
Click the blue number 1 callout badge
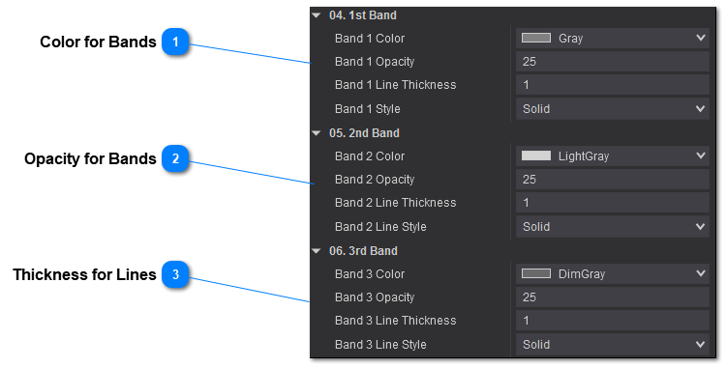(x=175, y=42)
